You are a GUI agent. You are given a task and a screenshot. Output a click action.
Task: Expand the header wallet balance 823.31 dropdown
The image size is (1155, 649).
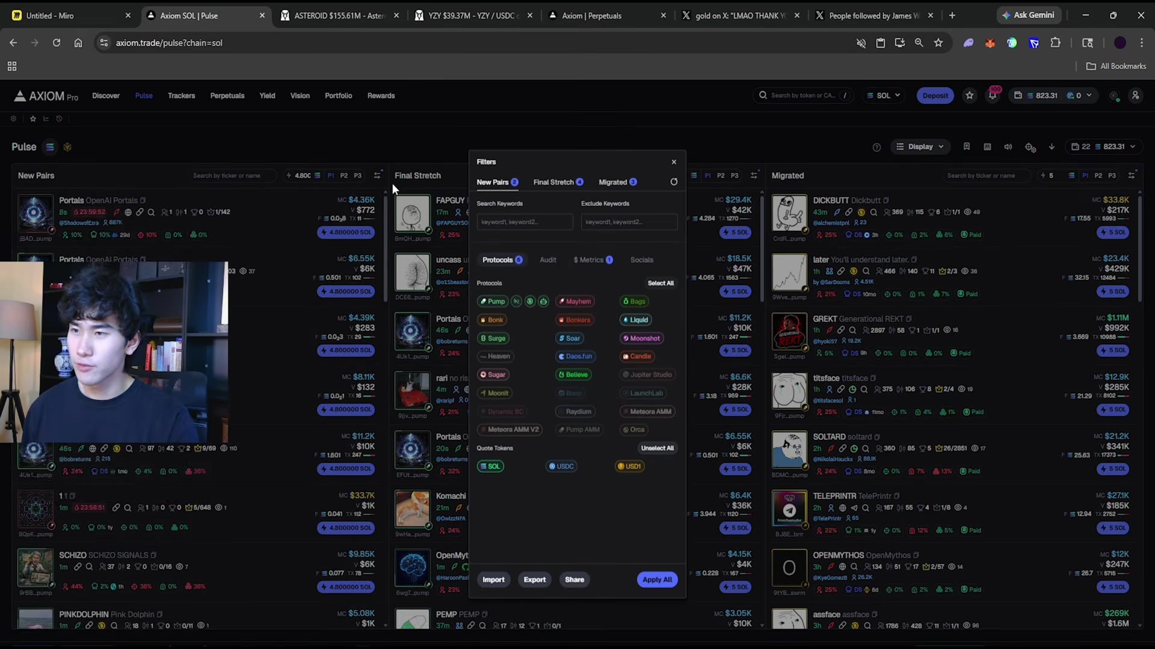coord(1053,96)
